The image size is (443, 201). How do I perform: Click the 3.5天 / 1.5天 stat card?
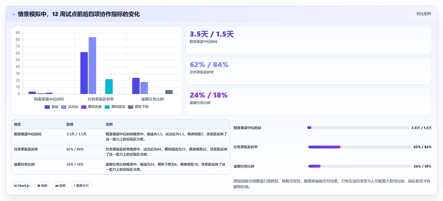[309, 40]
